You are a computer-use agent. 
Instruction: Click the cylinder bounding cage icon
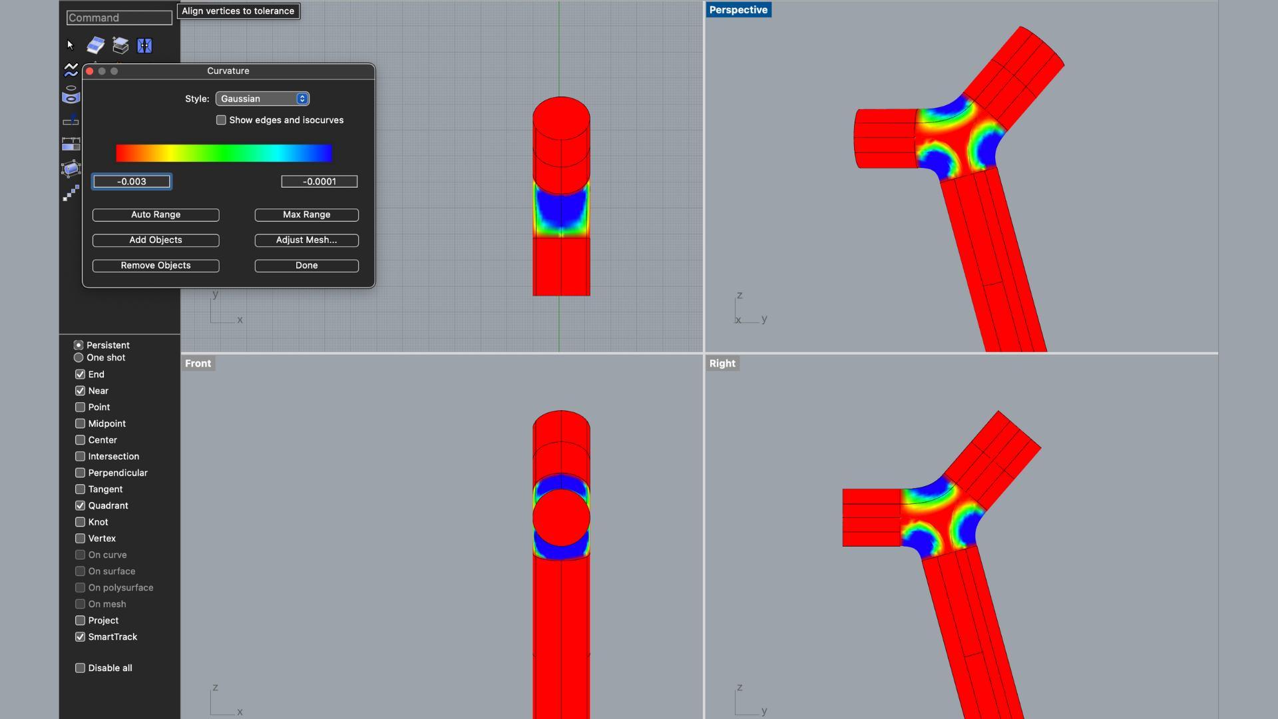click(x=71, y=168)
